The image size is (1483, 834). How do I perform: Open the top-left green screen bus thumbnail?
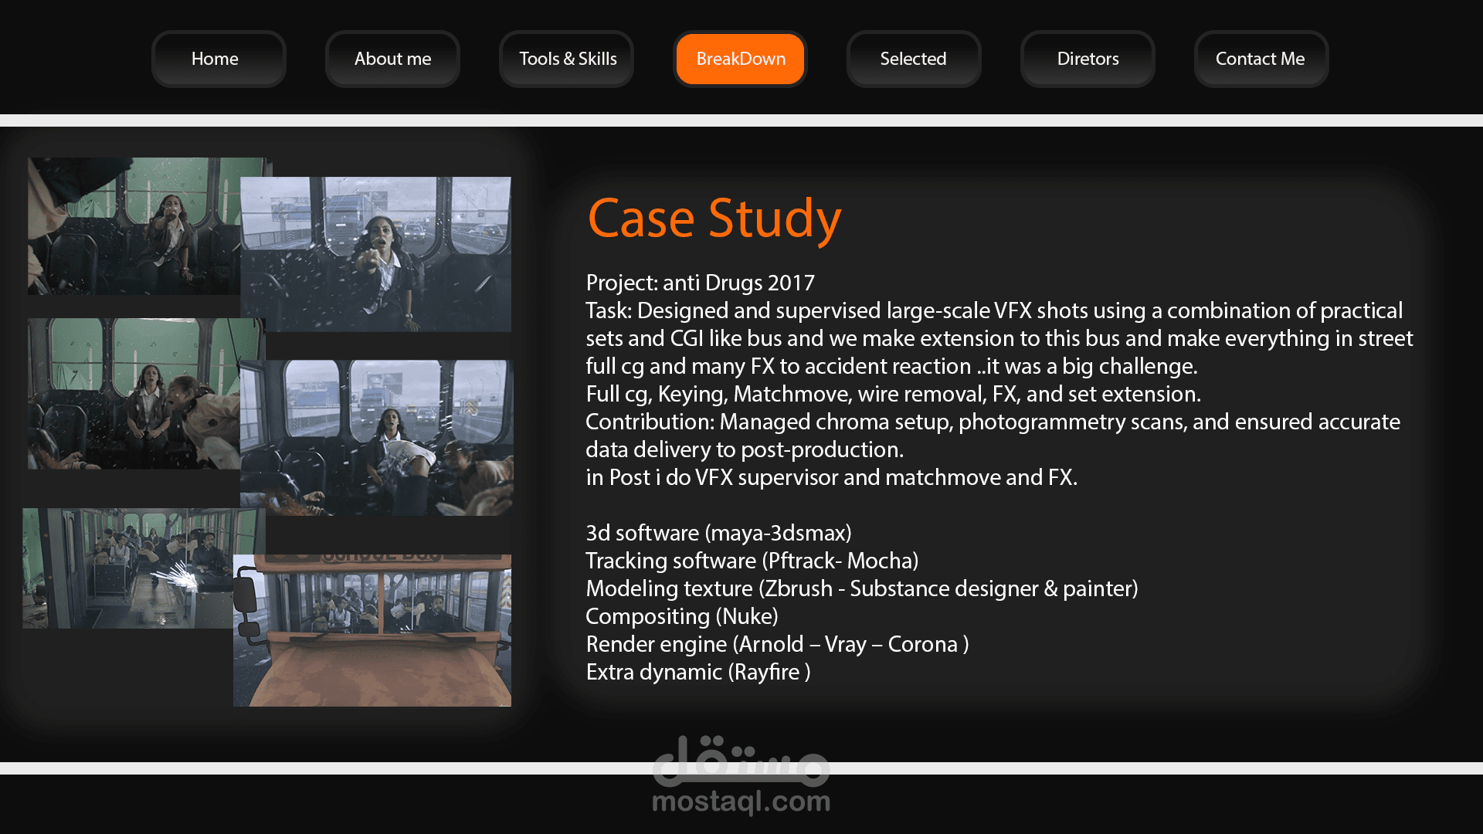(133, 225)
